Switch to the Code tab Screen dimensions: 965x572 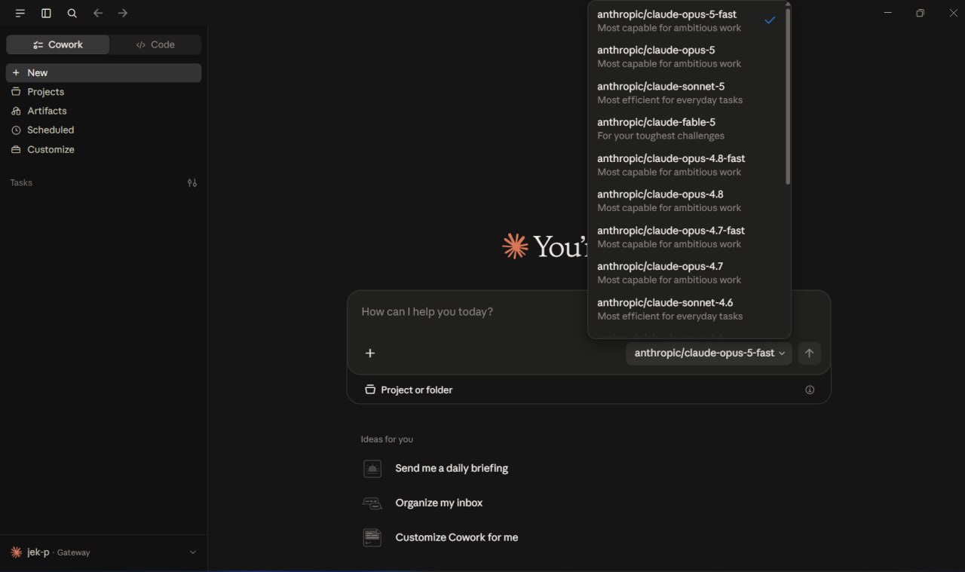155,44
